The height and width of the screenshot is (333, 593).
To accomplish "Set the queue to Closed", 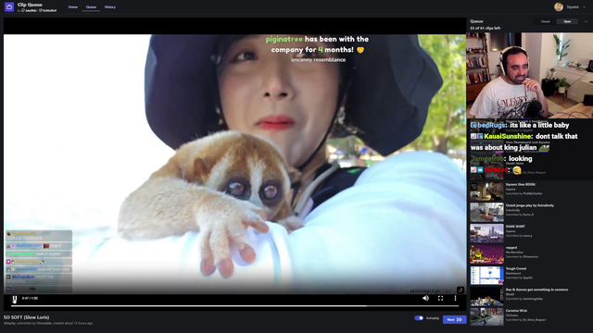I will click(545, 21).
